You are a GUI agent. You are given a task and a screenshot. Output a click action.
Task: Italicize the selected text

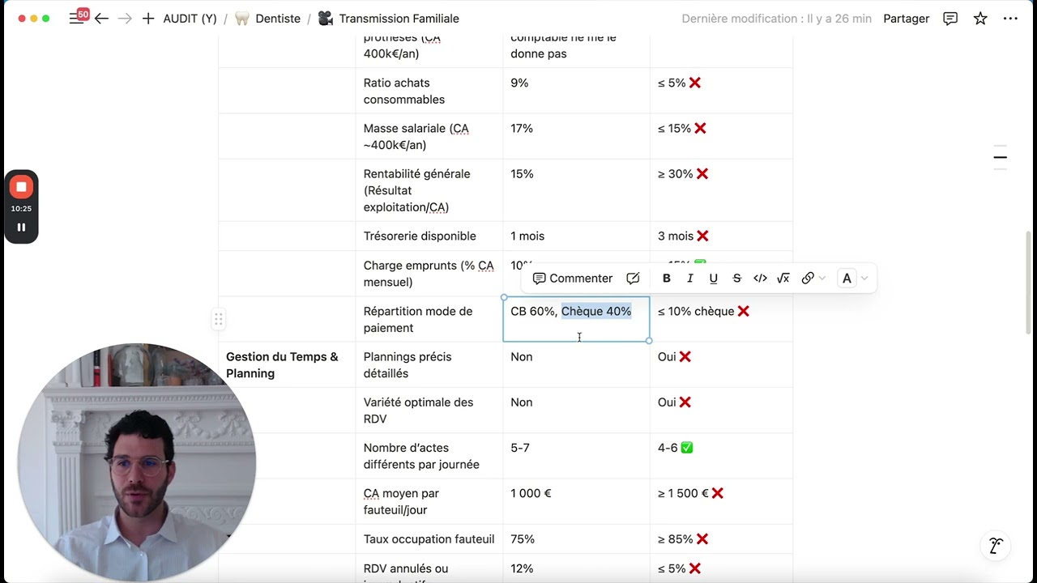click(690, 279)
